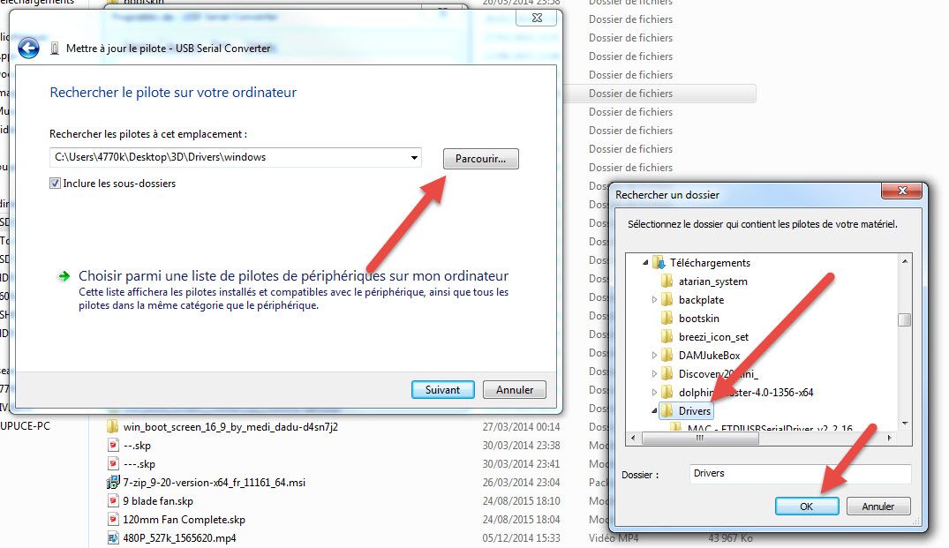This screenshot has height=548, width=949.
Task: Click the ---.skp file icon
Action: pos(113,464)
